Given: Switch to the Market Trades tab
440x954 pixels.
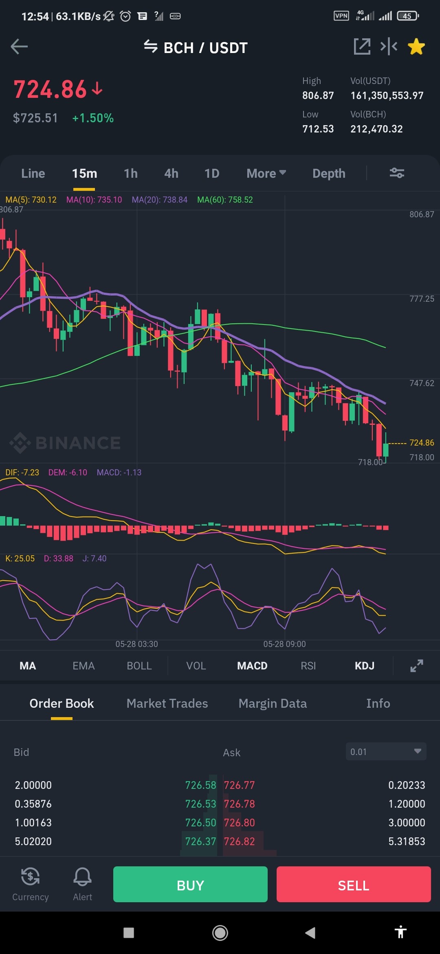Looking at the screenshot, I should coord(167,703).
